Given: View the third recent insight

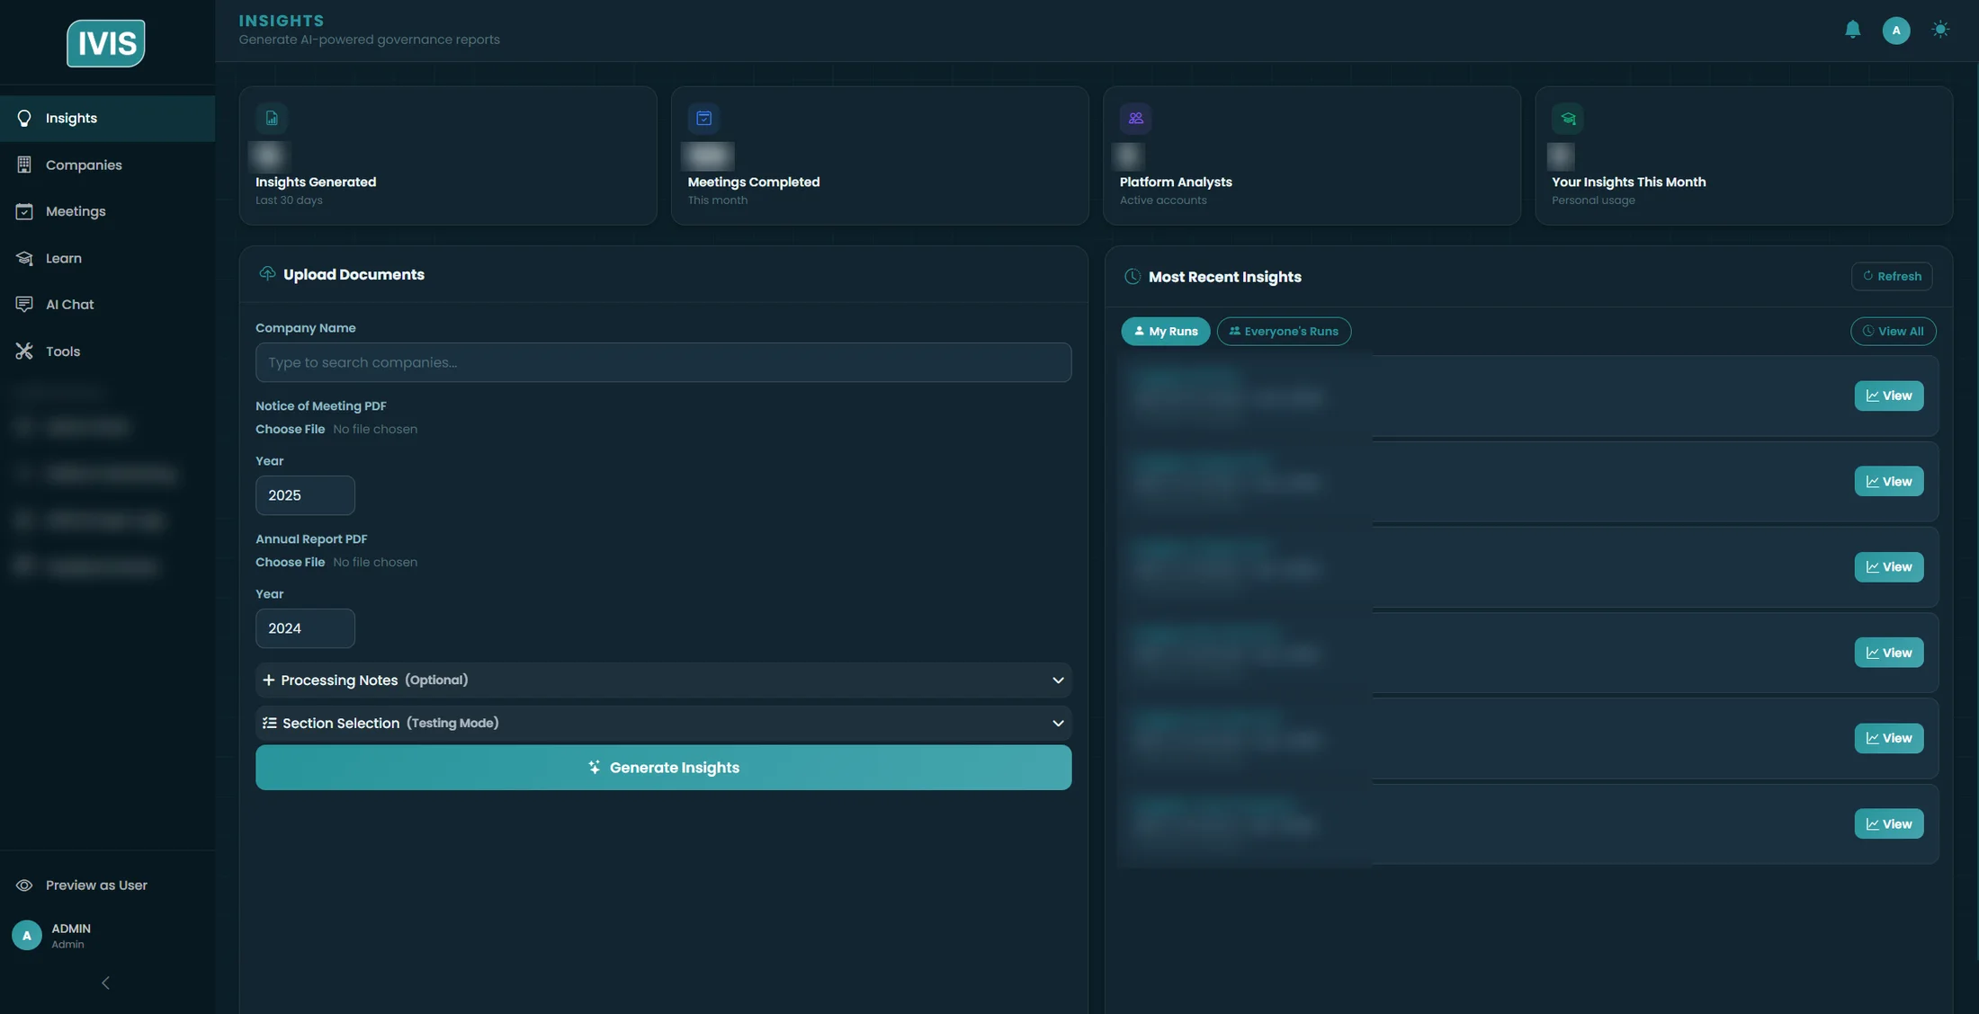Looking at the screenshot, I should click(1888, 567).
